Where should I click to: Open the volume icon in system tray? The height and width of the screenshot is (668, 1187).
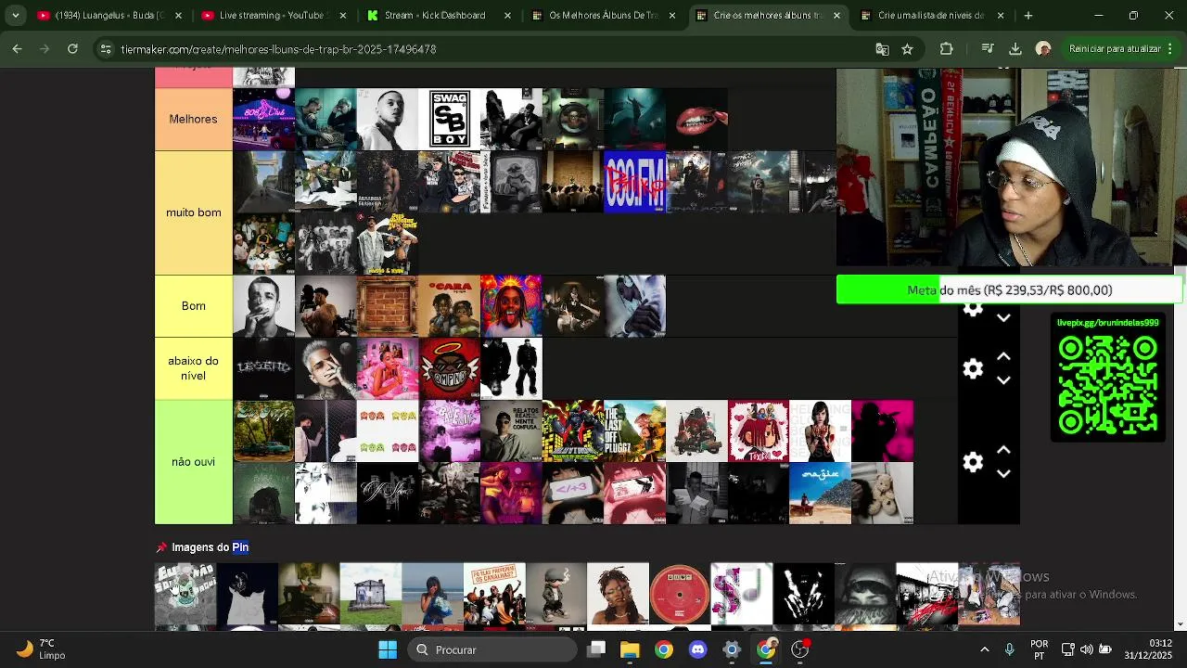tap(1086, 649)
